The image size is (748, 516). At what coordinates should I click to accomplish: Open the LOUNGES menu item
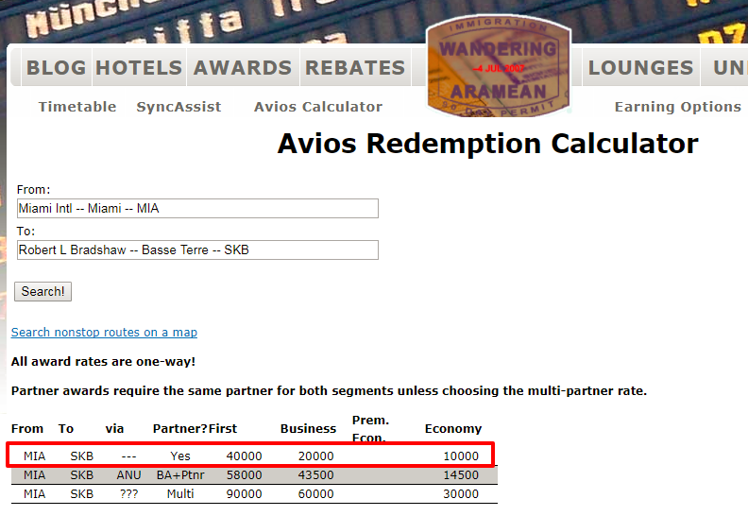click(x=640, y=67)
